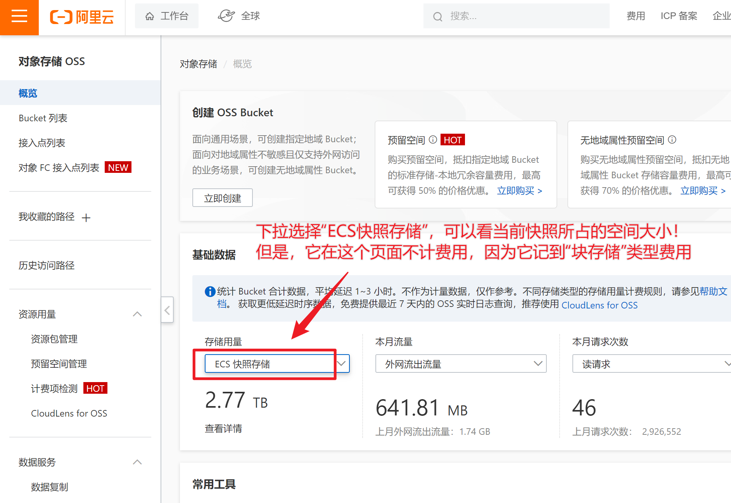Screen dimensions: 731x503
Task: Click blue info icon in notice banner
Action: (210, 291)
